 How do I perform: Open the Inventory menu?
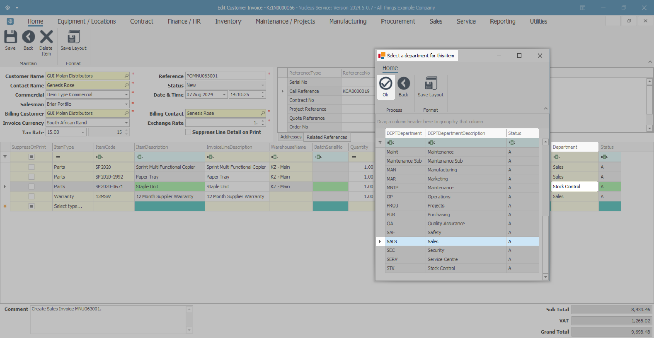(228, 21)
